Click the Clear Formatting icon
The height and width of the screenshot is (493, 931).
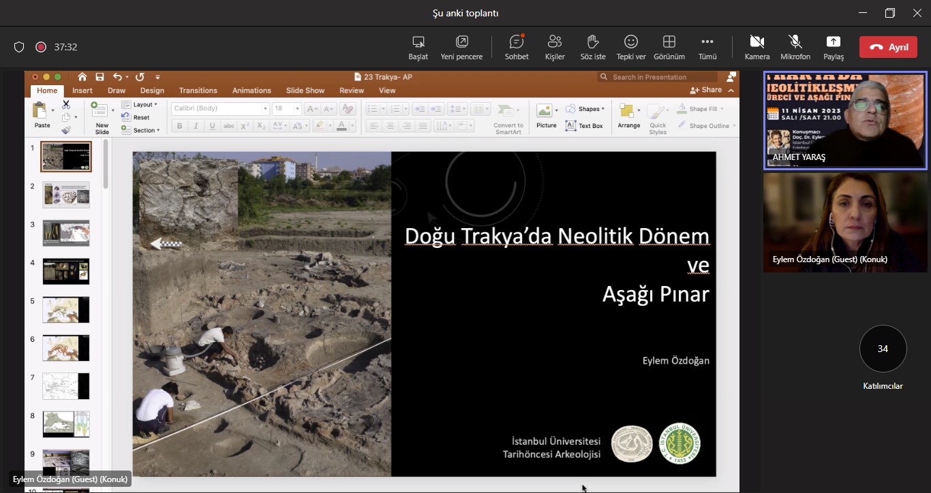(348, 109)
